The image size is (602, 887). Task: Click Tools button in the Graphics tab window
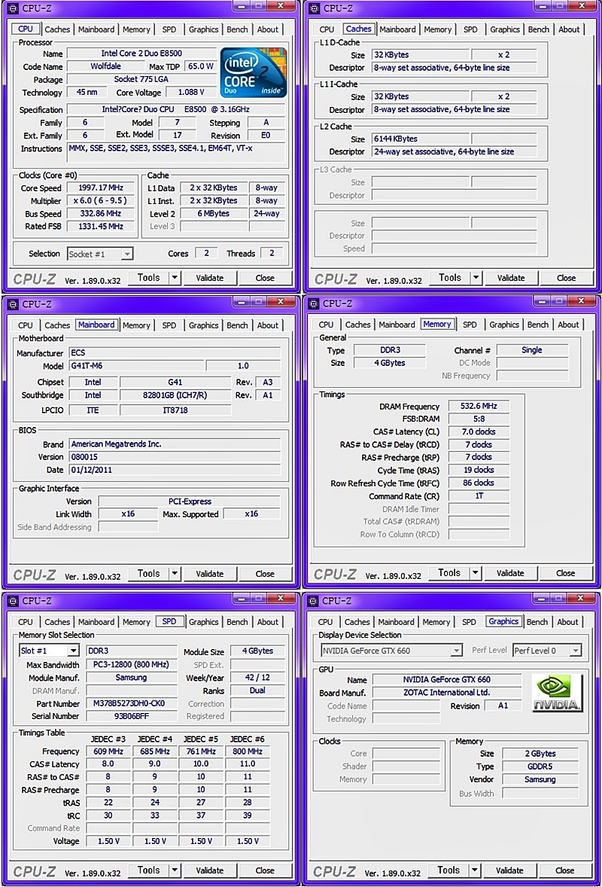point(448,870)
